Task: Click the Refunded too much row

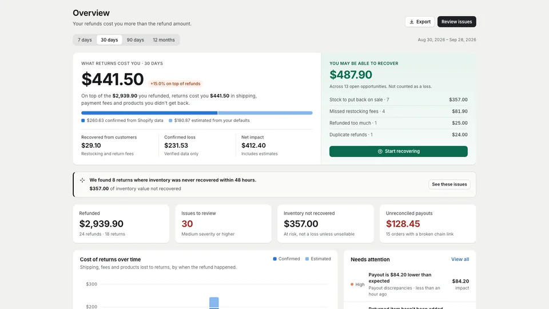Action: pos(399,123)
